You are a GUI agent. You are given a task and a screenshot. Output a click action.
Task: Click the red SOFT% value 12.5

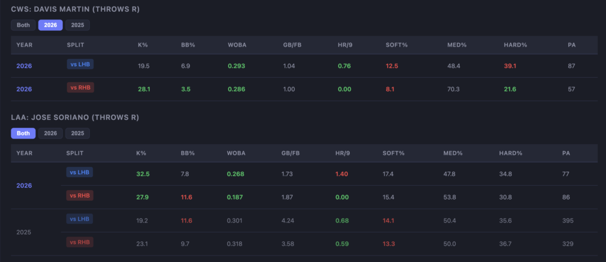click(x=392, y=66)
